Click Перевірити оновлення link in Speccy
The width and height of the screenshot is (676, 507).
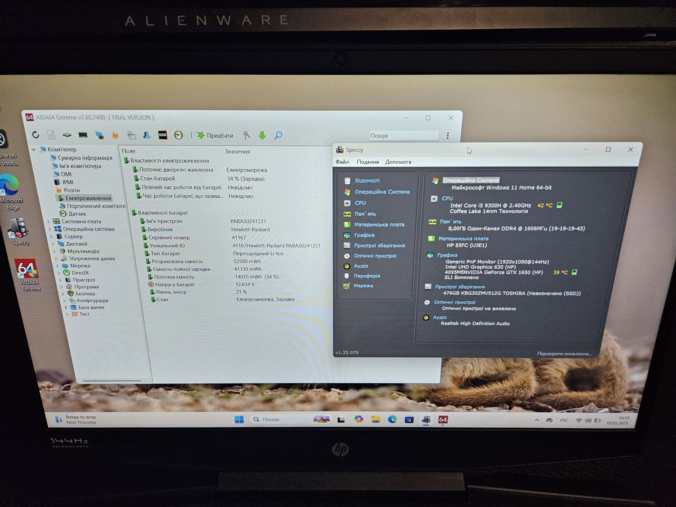(564, 354)
